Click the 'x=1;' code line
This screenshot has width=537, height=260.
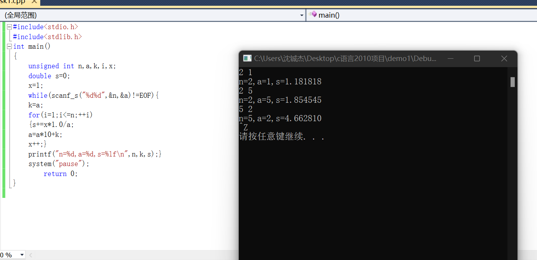point(36,86)
